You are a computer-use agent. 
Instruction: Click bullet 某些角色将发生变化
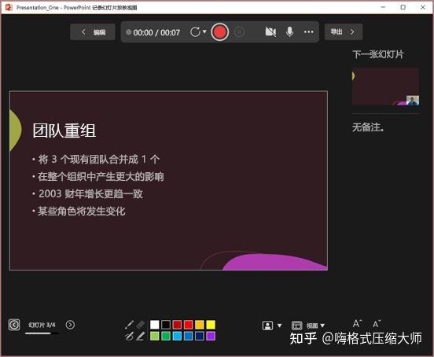[82, 212]
